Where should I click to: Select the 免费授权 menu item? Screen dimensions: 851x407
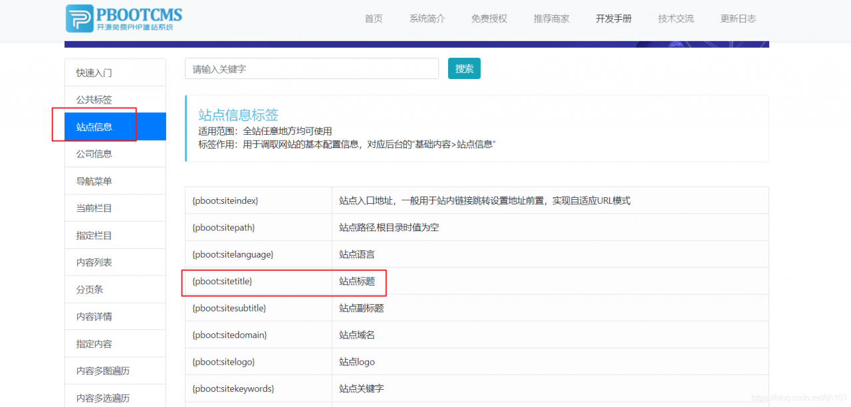pyautogui.click(x=489, y=19)
